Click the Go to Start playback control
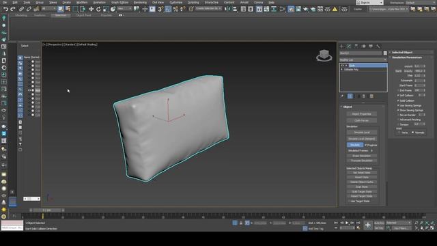This screenshot has width=437, height=246. (336, 223)
